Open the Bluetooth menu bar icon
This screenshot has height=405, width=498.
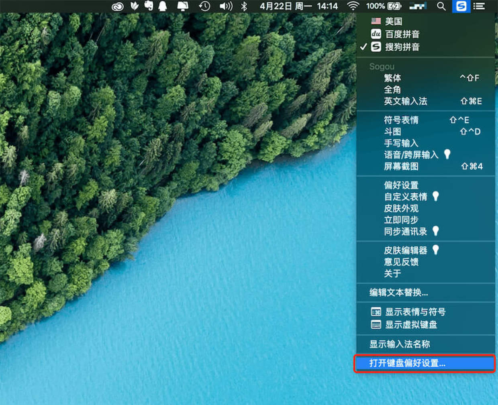click(x=244, y=6)
